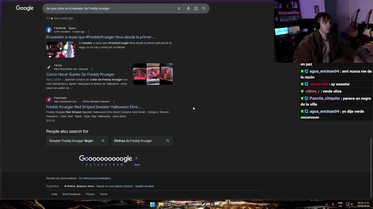
Task: Open Send feedback footer link
Action: tap(71, 194)
